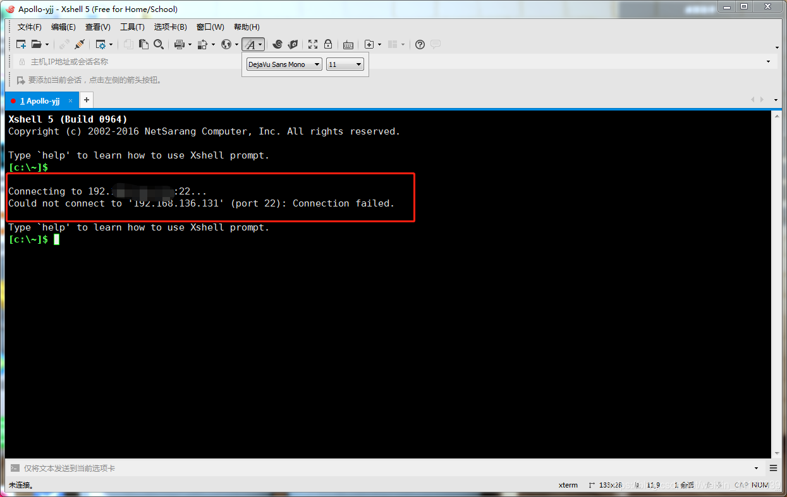Open the 文件(F) menu
The image size is (787, 497).
click(x=29, y=27)
